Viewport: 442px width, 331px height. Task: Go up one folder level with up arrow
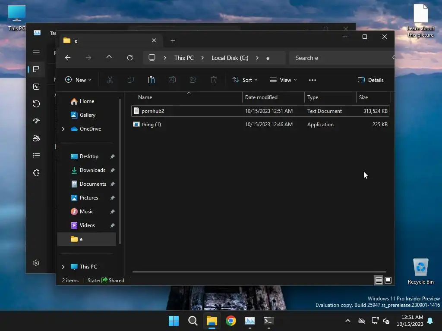point(109,58)
